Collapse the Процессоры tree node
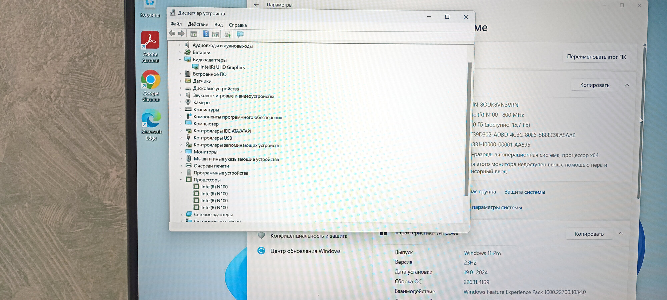Screen dimensions: 667x300 click(181, 180)
